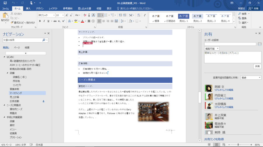Click the 共有 button in the share pane

(x=257, y=66)
